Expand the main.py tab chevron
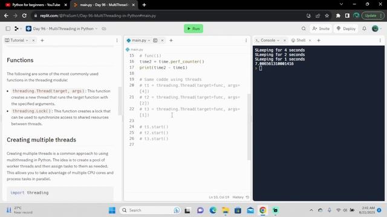This screenshot has width=387, height=217. [x=149, y=40]
